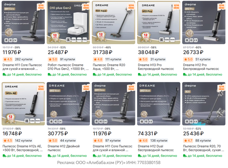The image size is (228, 168).
Task: Click the 5.0 star icon for D10 Plus
Action: point(50,59)
